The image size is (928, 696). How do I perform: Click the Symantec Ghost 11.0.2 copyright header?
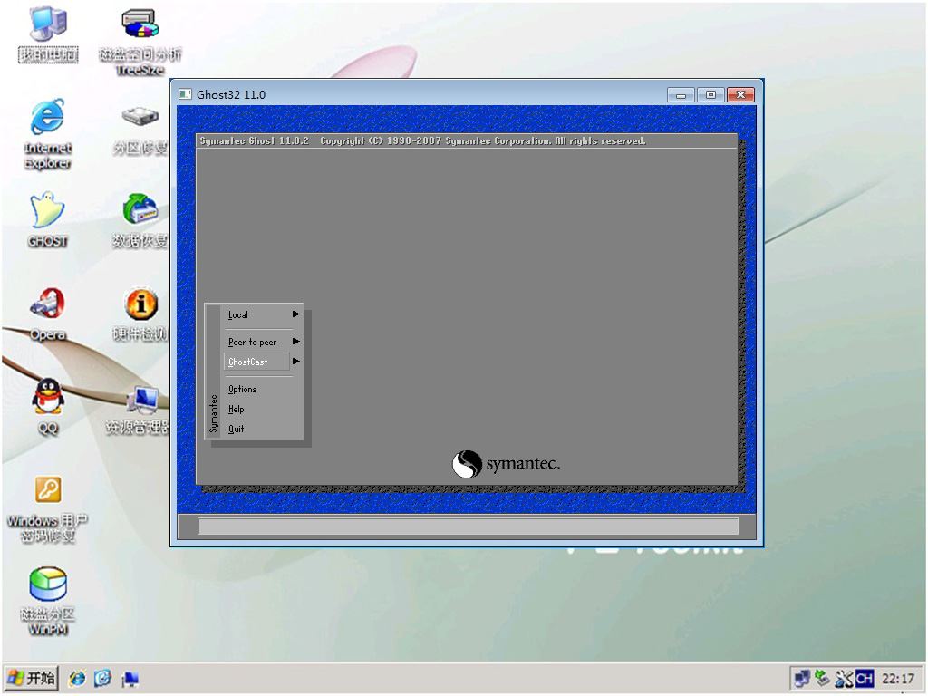point(422,140)
